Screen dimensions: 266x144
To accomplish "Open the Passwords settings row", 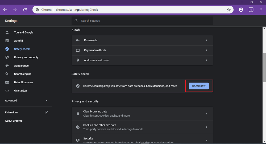I will point(142,40).
